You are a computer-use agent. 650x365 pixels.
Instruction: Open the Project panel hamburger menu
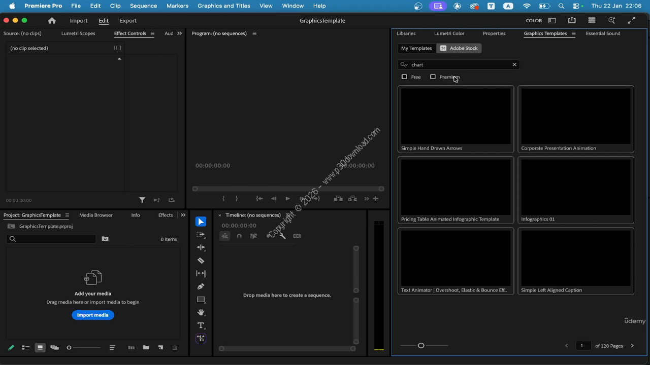[x=67, y=215]
